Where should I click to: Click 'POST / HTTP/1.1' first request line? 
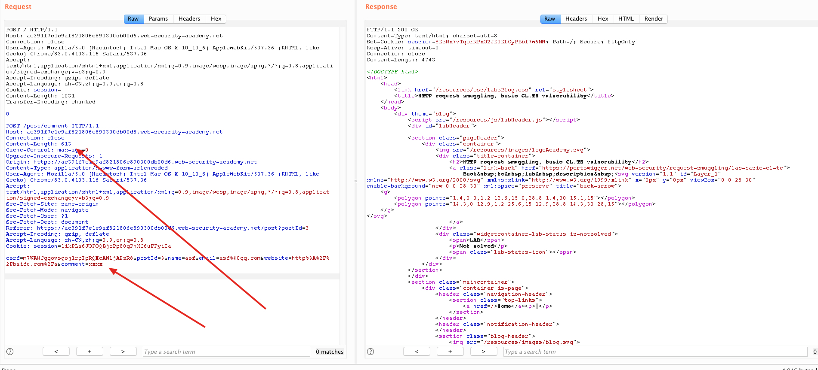(x=32, y=30)
